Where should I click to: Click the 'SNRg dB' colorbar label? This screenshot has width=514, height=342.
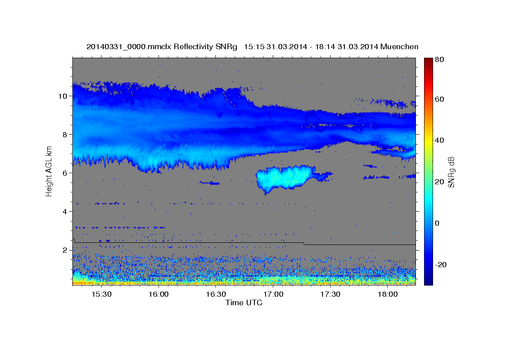coord(451,172)
